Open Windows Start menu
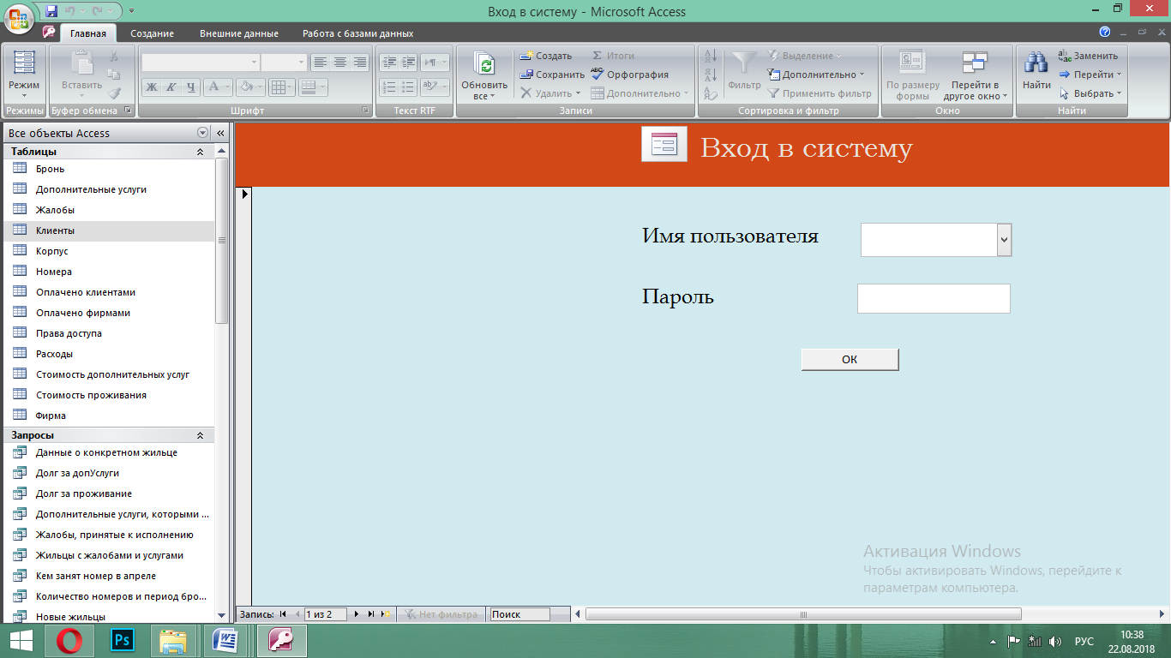 [21, 640]
